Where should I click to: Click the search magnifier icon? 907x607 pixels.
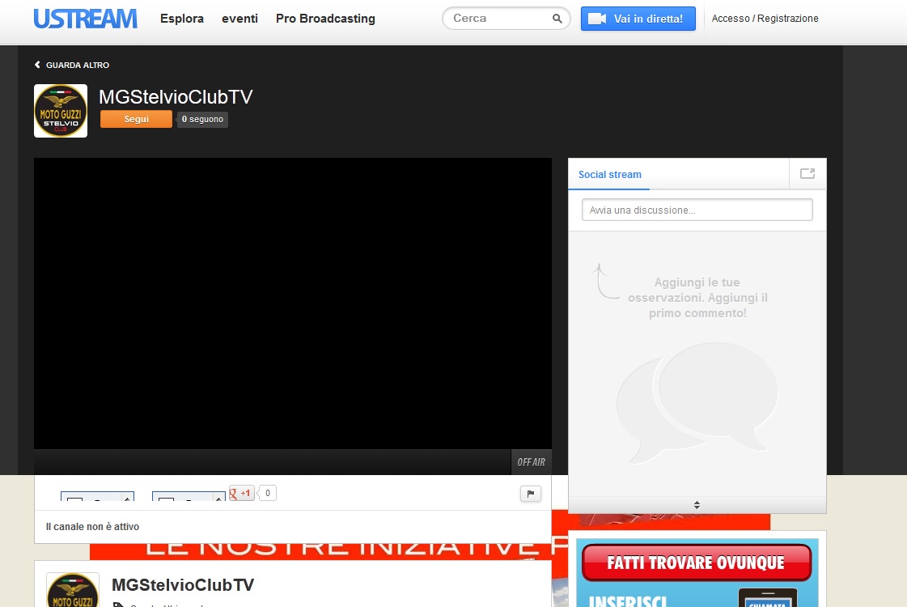point(557,19)
